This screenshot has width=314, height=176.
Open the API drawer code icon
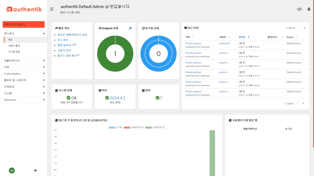coord(299,9)
